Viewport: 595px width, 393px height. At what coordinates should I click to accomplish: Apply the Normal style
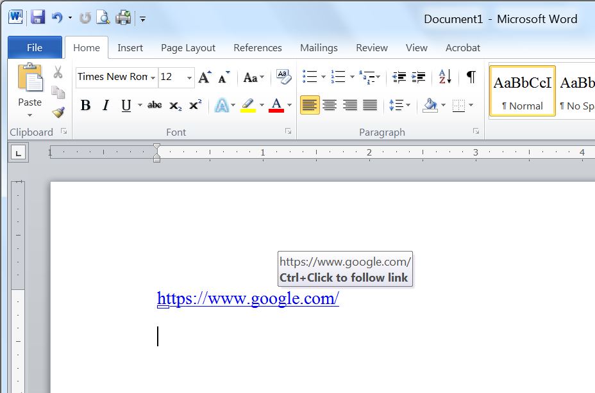point(523,91)
